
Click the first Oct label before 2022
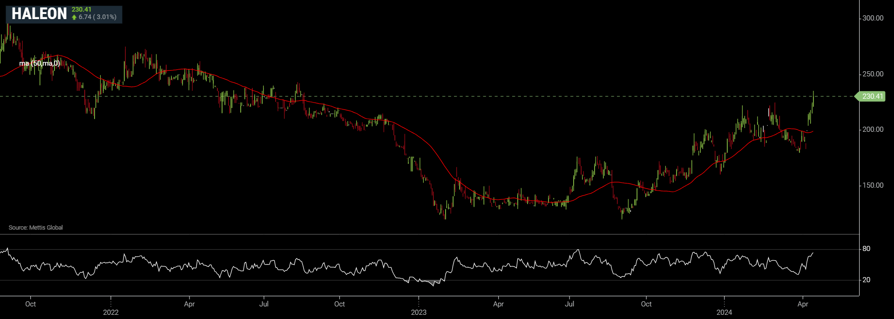tap(30, 304)
